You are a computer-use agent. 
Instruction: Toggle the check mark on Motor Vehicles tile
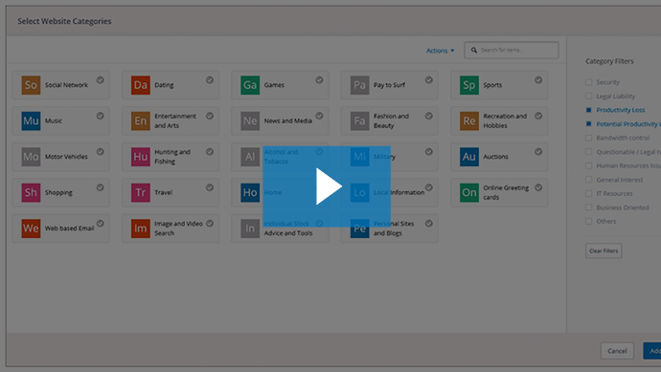pyautogui.click(x=100, y=151)
